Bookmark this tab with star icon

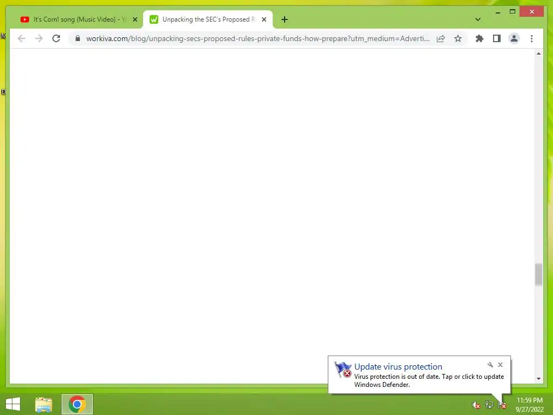(x=458, y=38)
